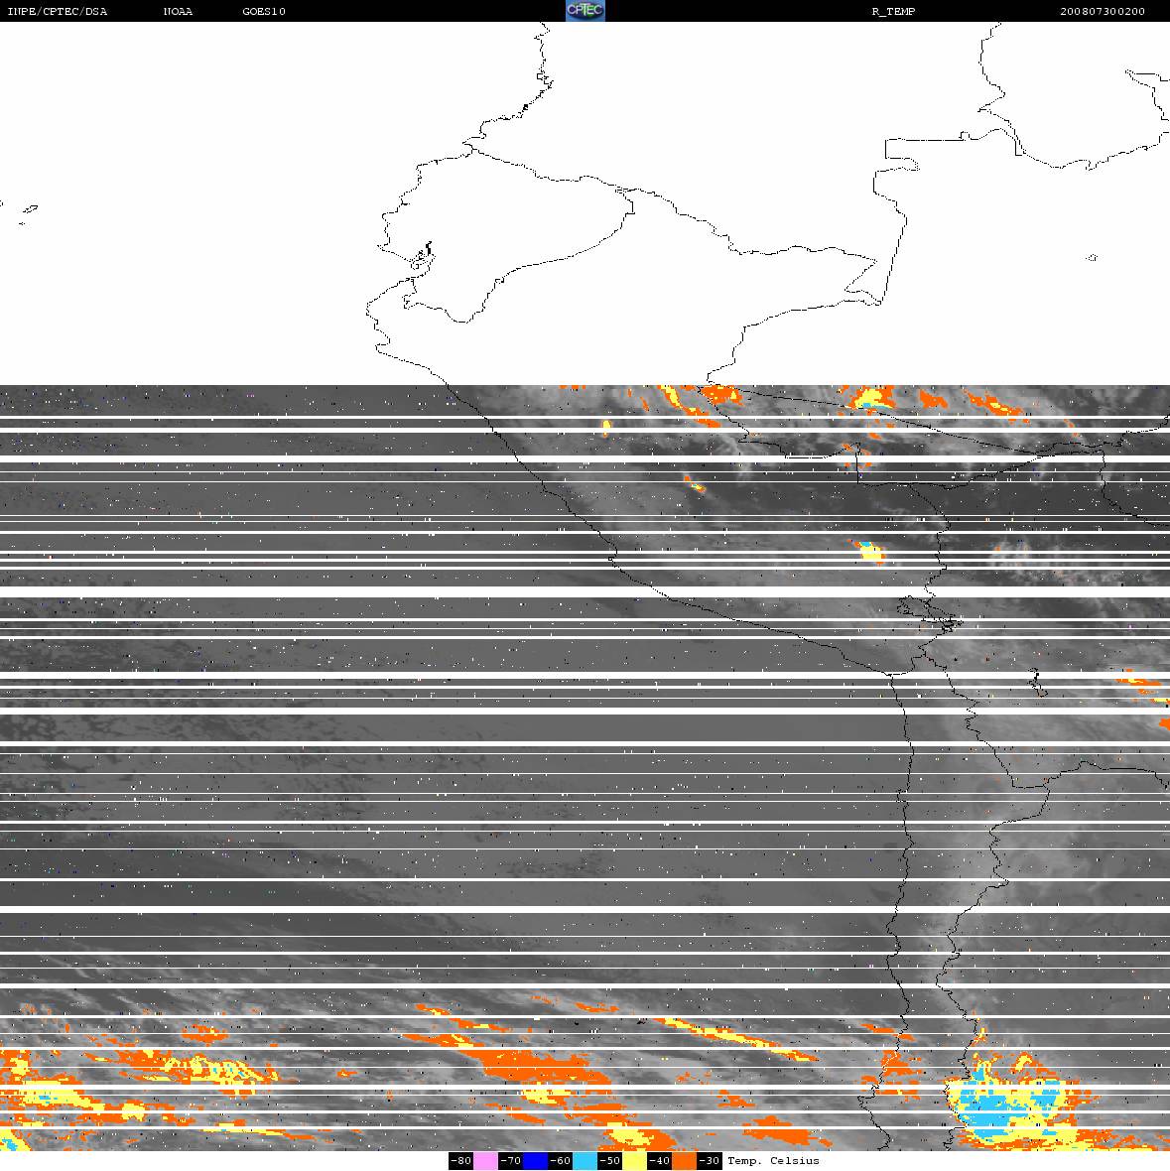Click the GOES10 satellite label

(x=264, y=11)
